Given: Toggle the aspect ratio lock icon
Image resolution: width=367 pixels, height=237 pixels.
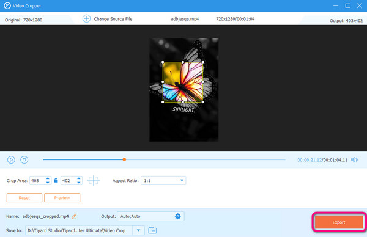Looking at the screenshot, I should coord(56,180).
